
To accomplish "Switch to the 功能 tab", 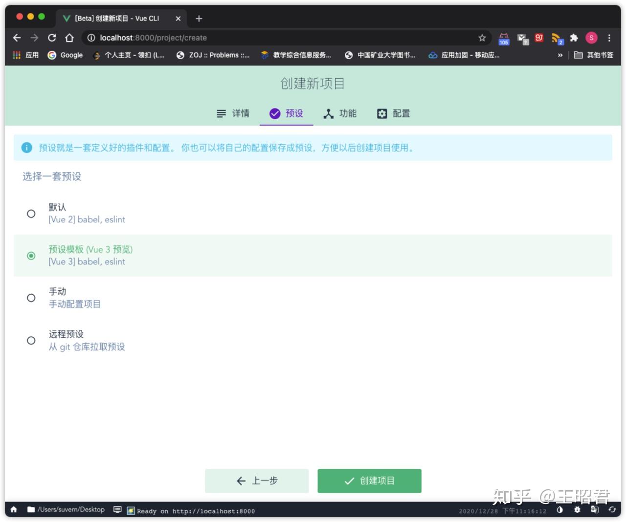I will (x=341, y=113).
